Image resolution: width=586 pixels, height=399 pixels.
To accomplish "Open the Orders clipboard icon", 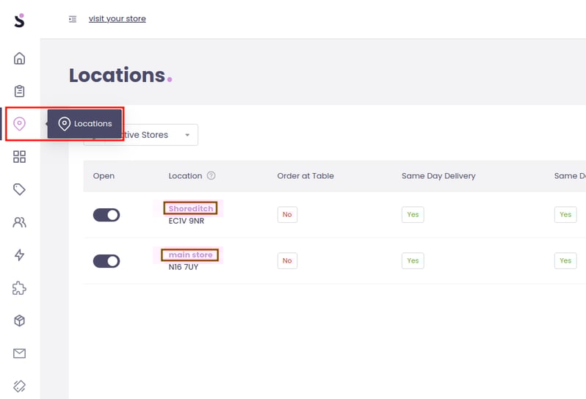I will (x=20, y=91).
